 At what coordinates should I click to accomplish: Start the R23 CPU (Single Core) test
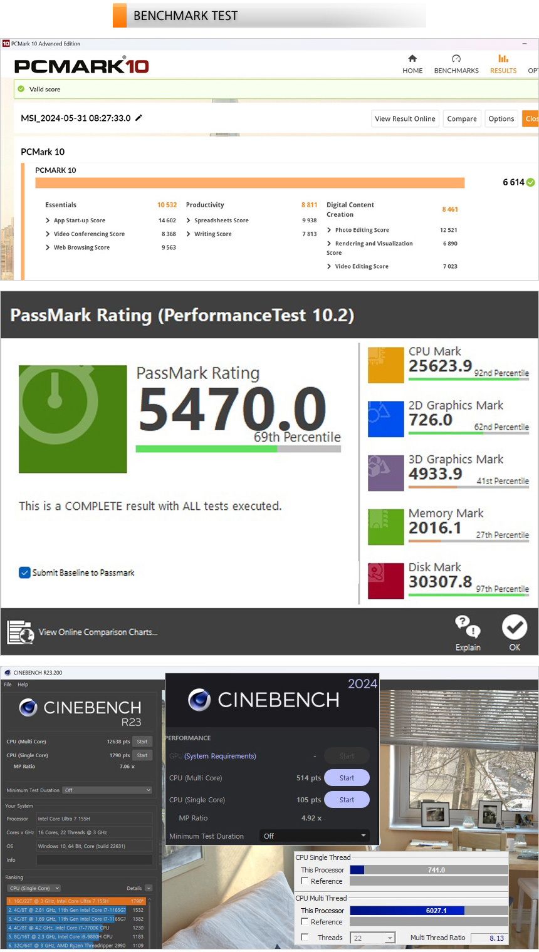142,755
